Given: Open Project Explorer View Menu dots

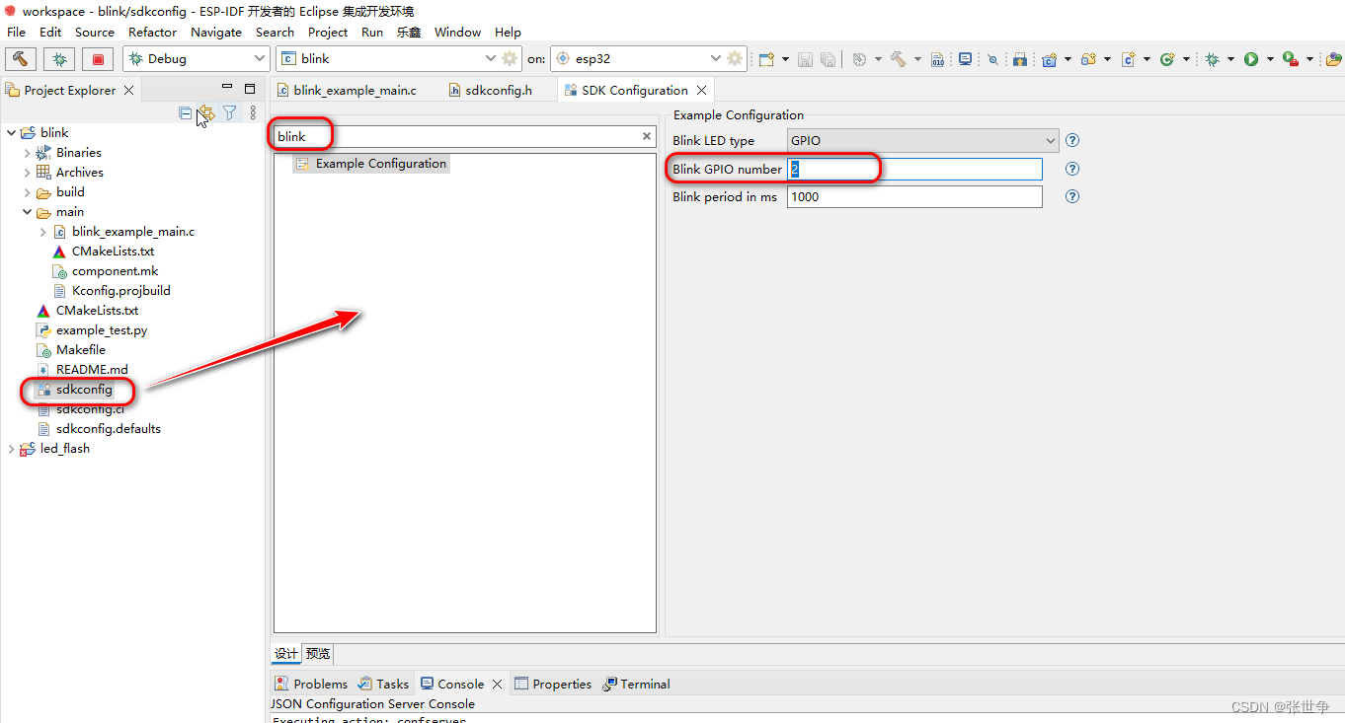Looking at the screenshot, I should 253,112.
